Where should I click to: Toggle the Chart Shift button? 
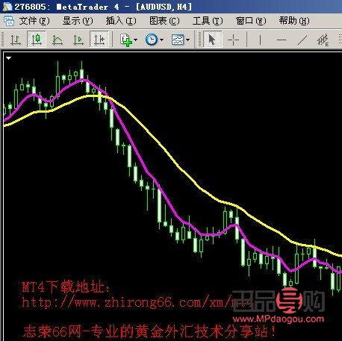[x=99, y=40]
